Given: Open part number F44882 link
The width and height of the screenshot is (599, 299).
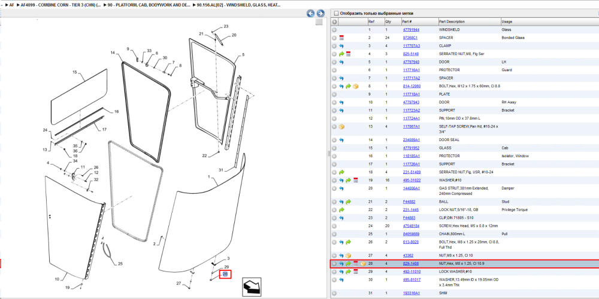Looking at the screenshot, I should coord(409,202).
